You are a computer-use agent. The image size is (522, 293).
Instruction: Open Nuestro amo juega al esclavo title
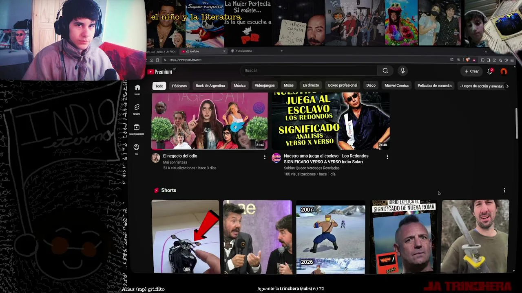pyautogui.click(x=326, y=159)
